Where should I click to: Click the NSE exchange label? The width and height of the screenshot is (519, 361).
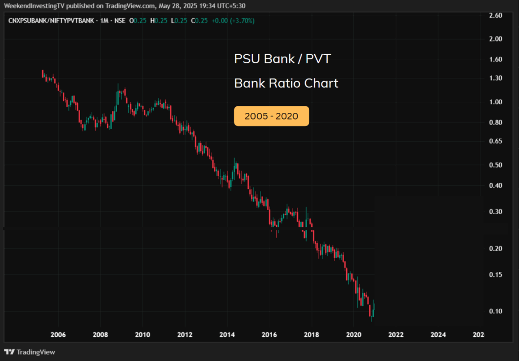pyautogui.click(x=120, y=21)
